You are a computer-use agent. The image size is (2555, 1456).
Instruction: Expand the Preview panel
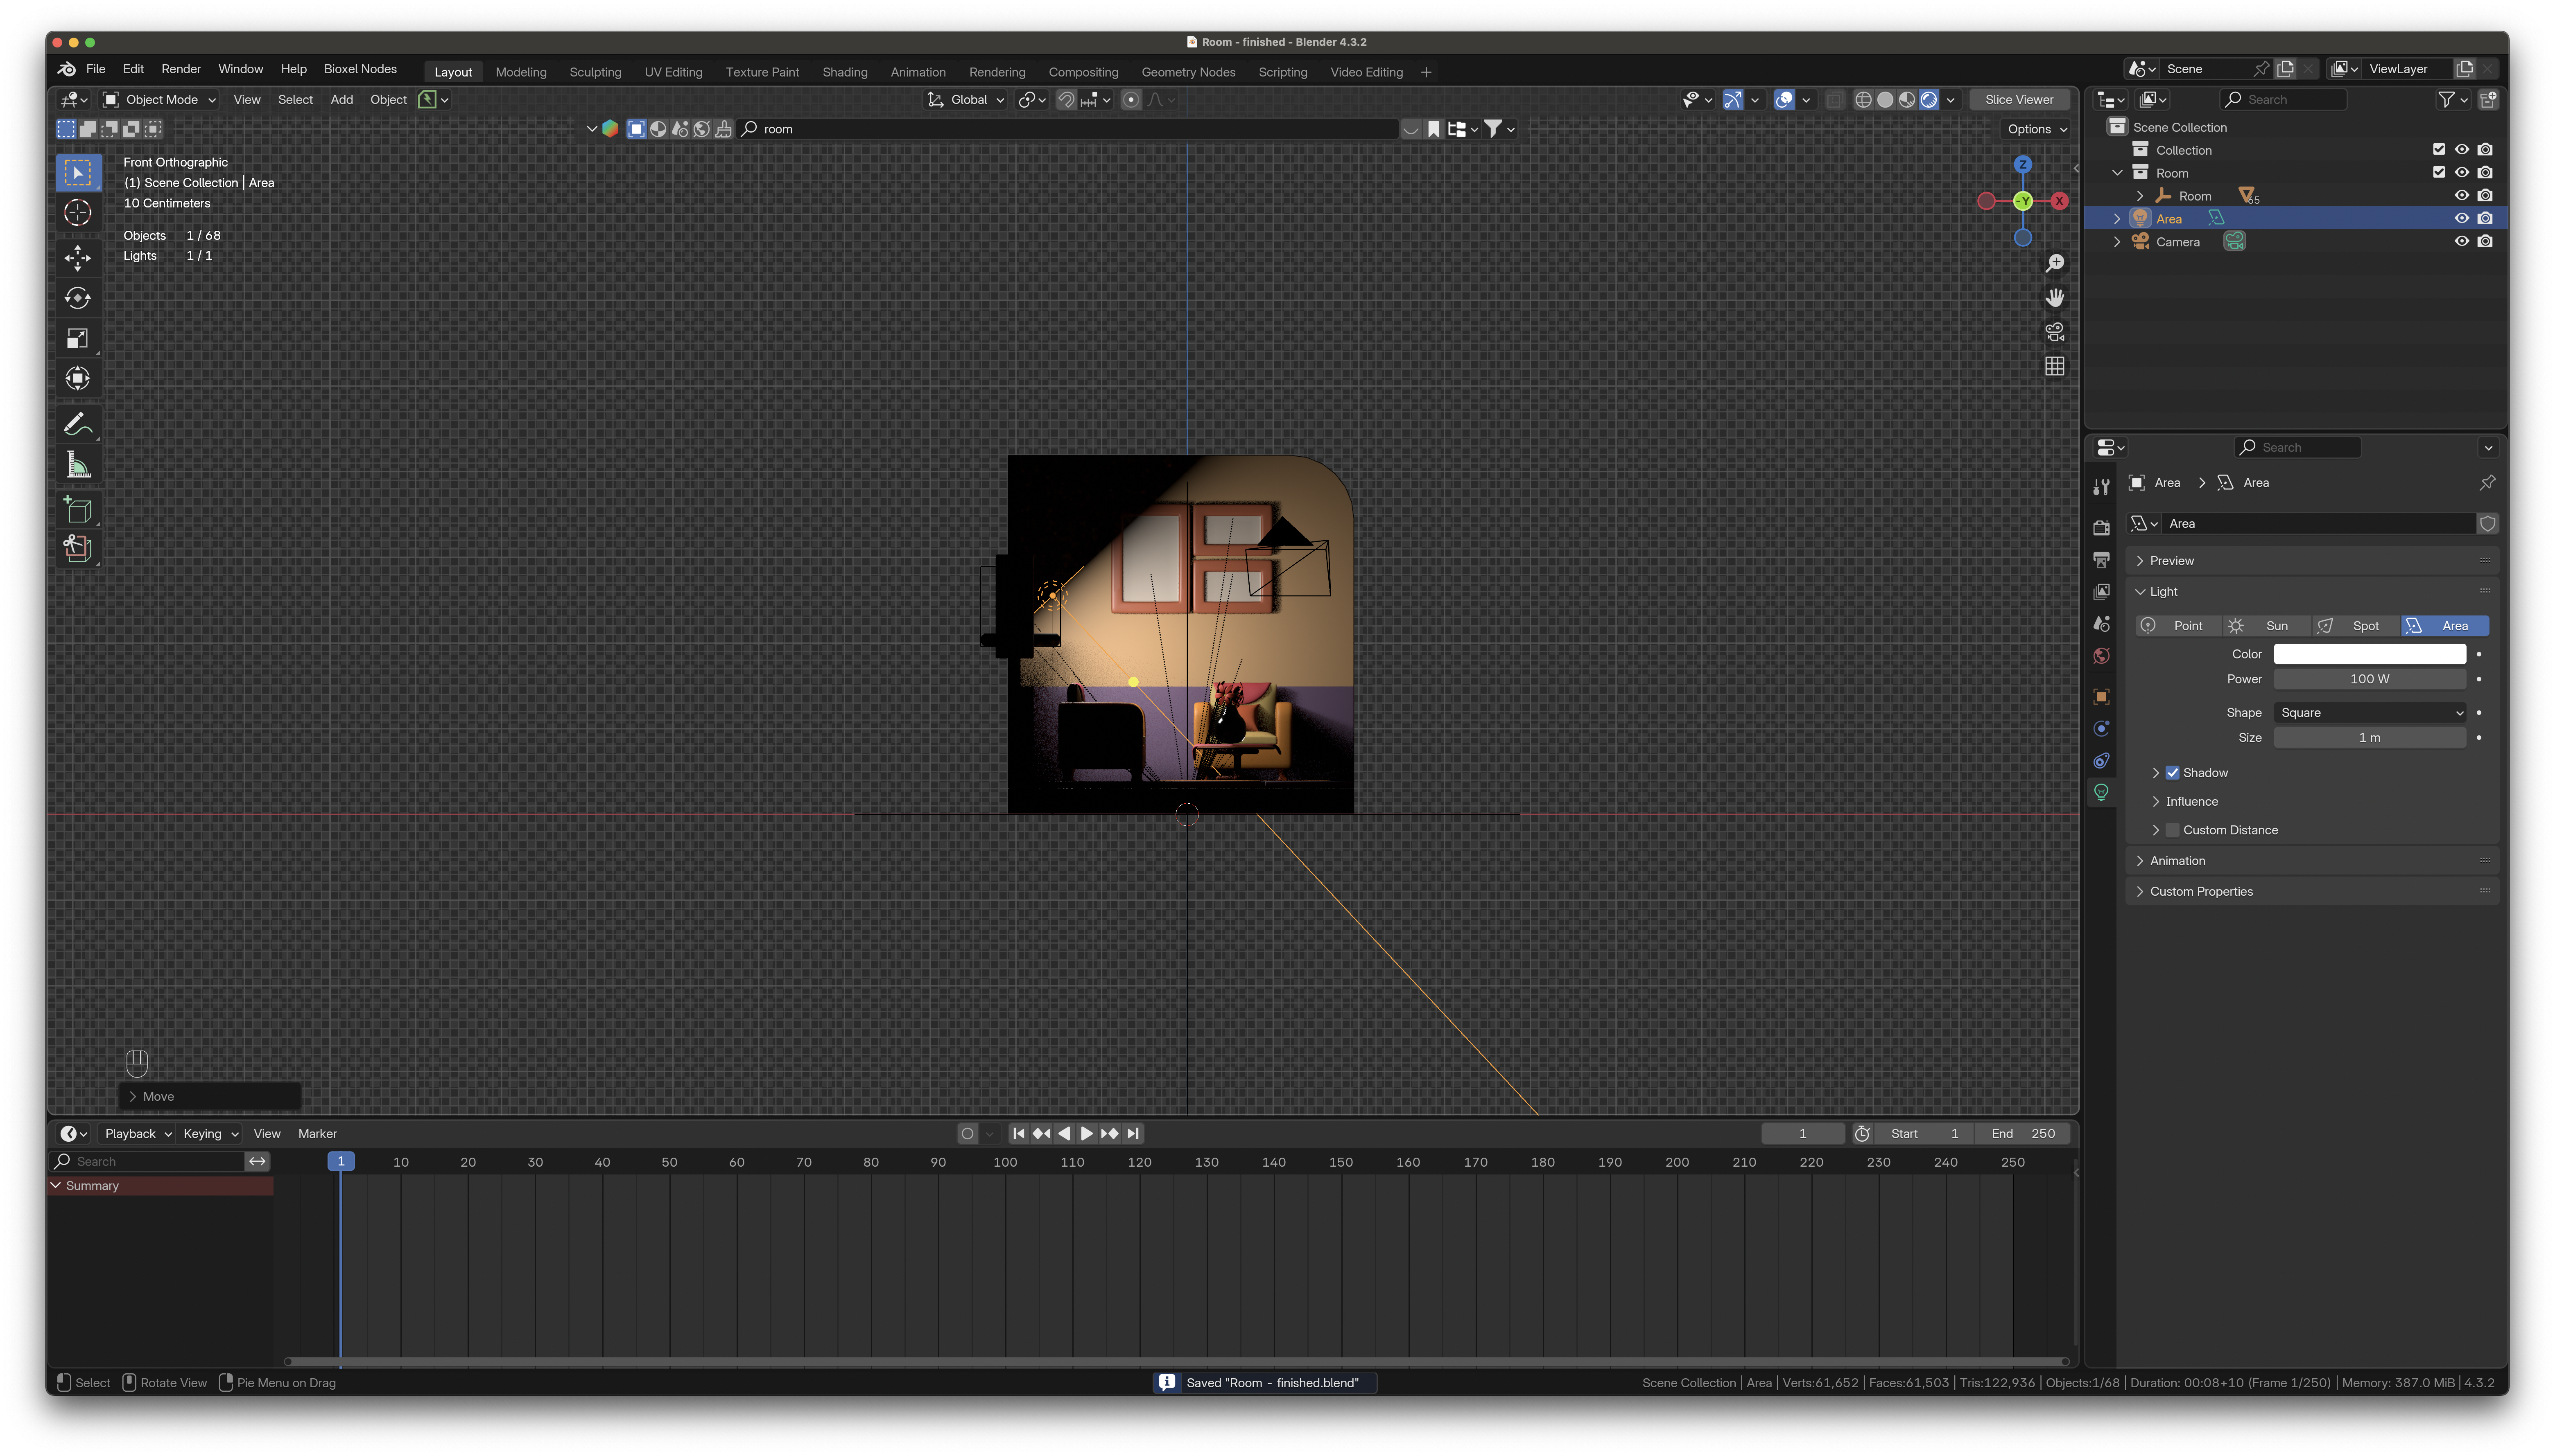click(2172, 561)
